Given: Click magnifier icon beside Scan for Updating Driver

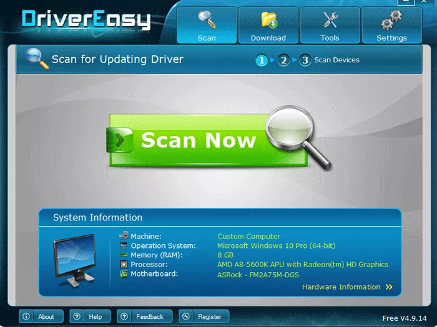Looking at the screenshot, I should tap(37, 59).
